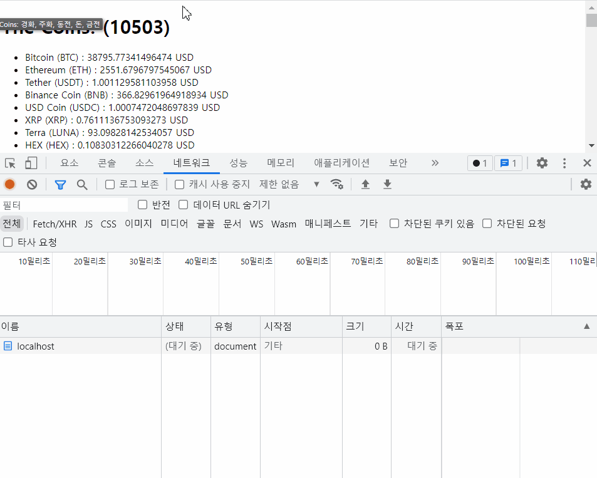Stop network recording with the red record button
This screenshot has width=597, height=478.
(x=9, y=185)
